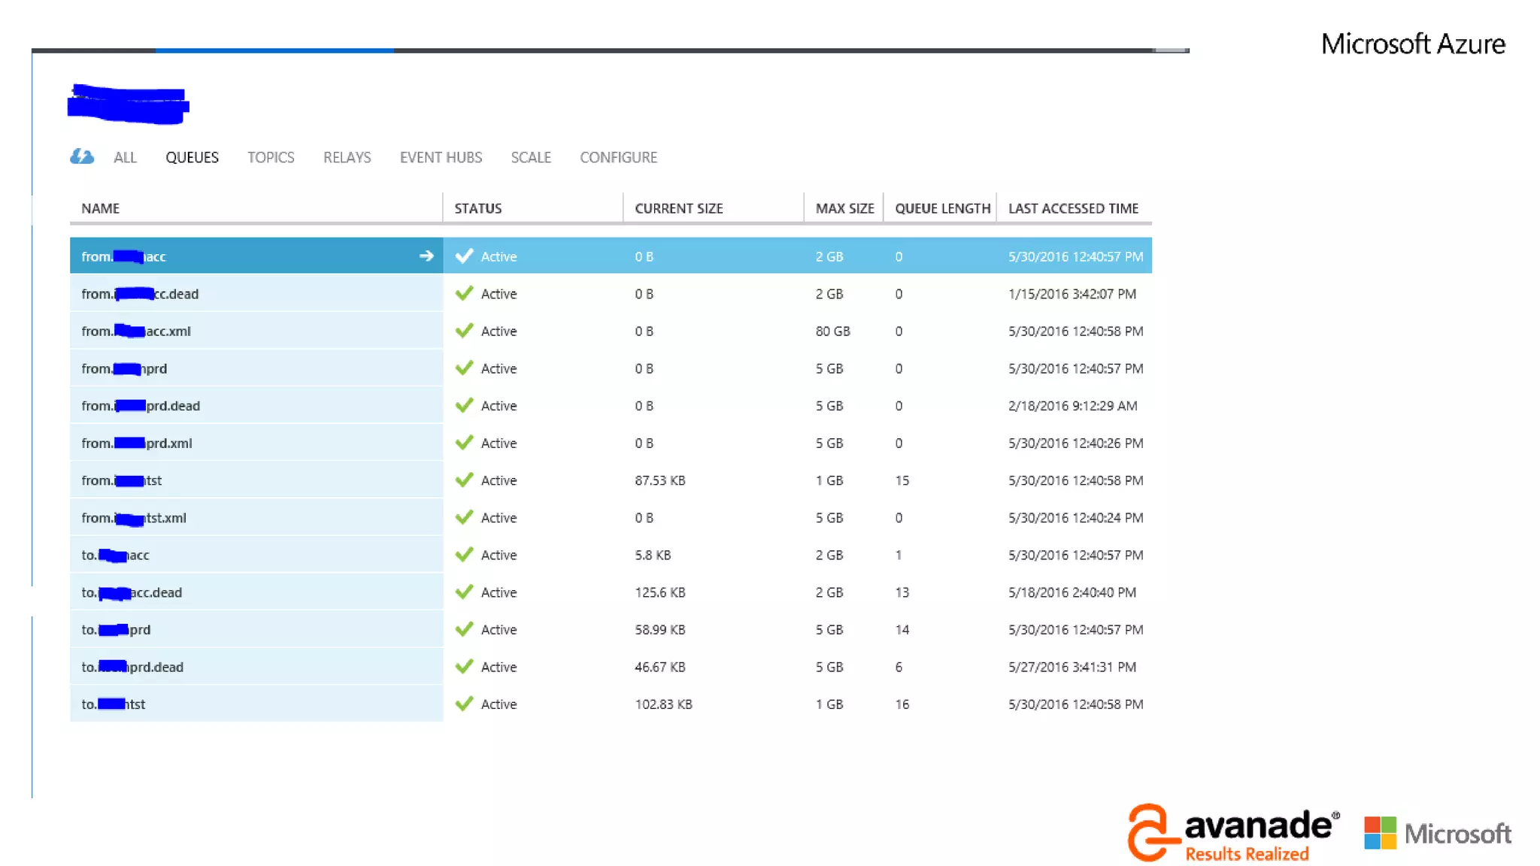Screen dimensions: 1540x866
Task: Open the TOPICS tab
Action: pos(271,158)
